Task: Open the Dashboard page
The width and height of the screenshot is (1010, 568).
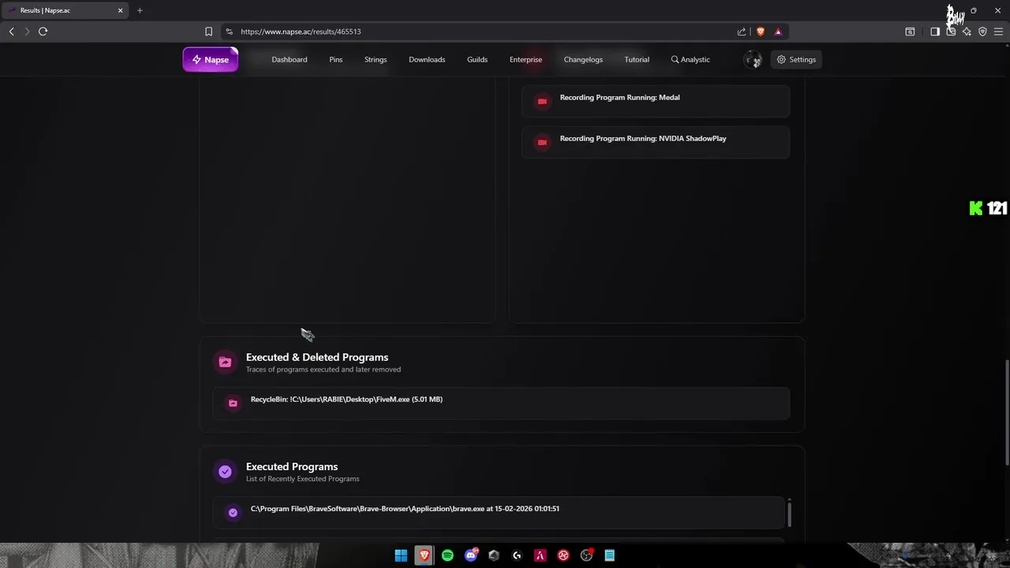Action: click(x=290, y=59)
